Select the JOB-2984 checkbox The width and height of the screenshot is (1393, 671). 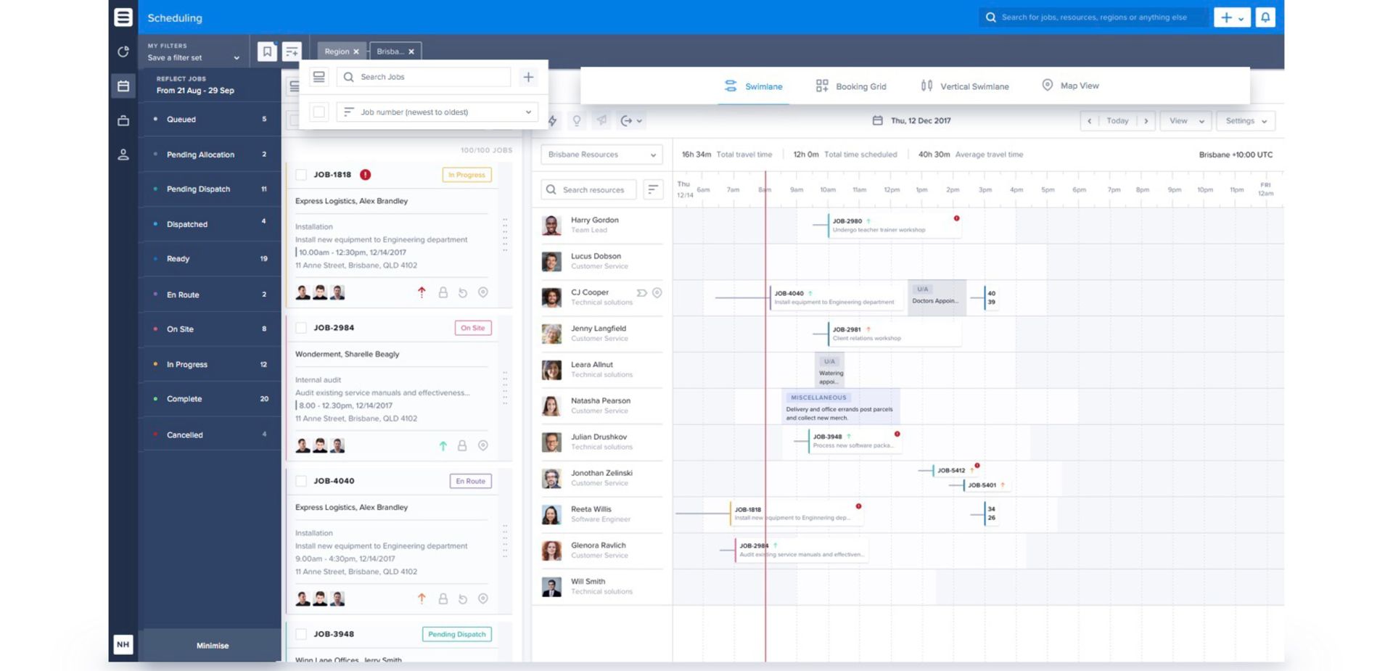(x=301, y=328)
